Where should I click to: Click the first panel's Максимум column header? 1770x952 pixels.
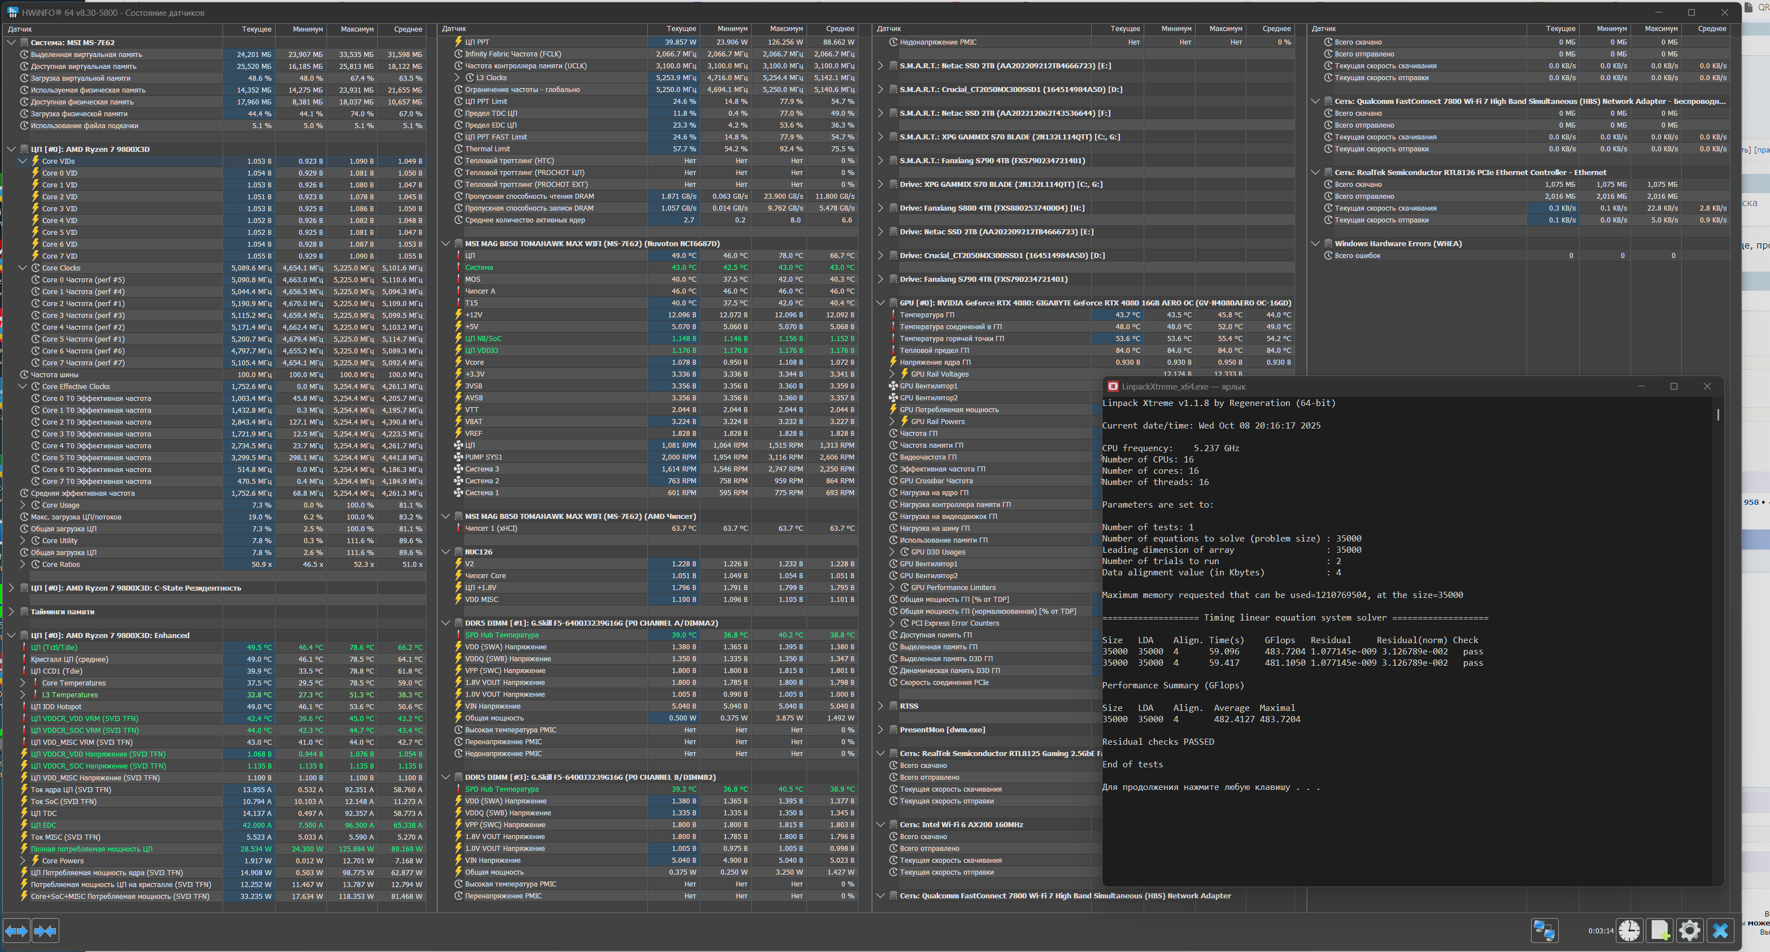click(x=356, y=29)
